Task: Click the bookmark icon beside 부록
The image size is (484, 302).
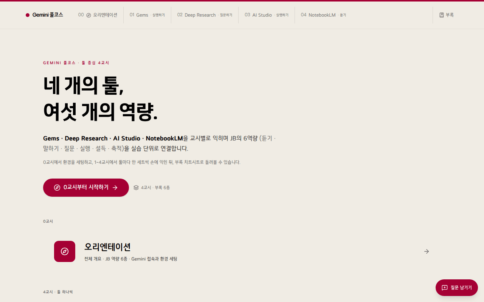Action: click(x=442, y=15)
